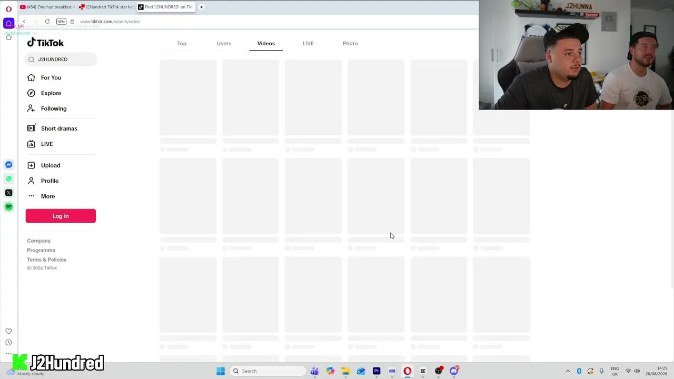Open the ENG UK language switcher
The height and width of the screenshot is (379, 674).
(614, 371)
